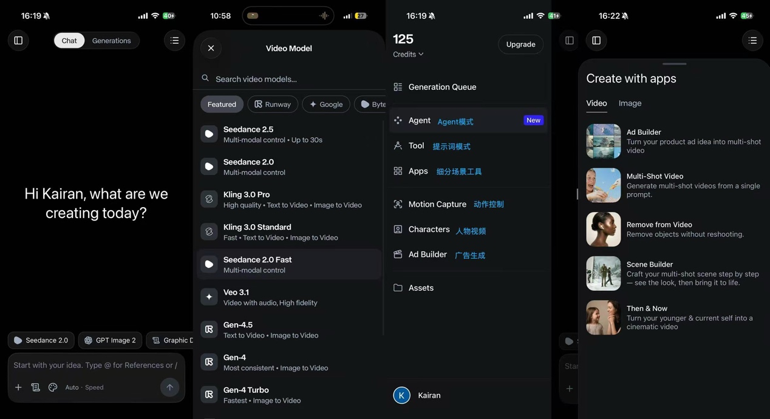Viewport: 770px width, 419px height.
Task: Click the sheet drag handle above Create with apps
Action: point(675,64)
